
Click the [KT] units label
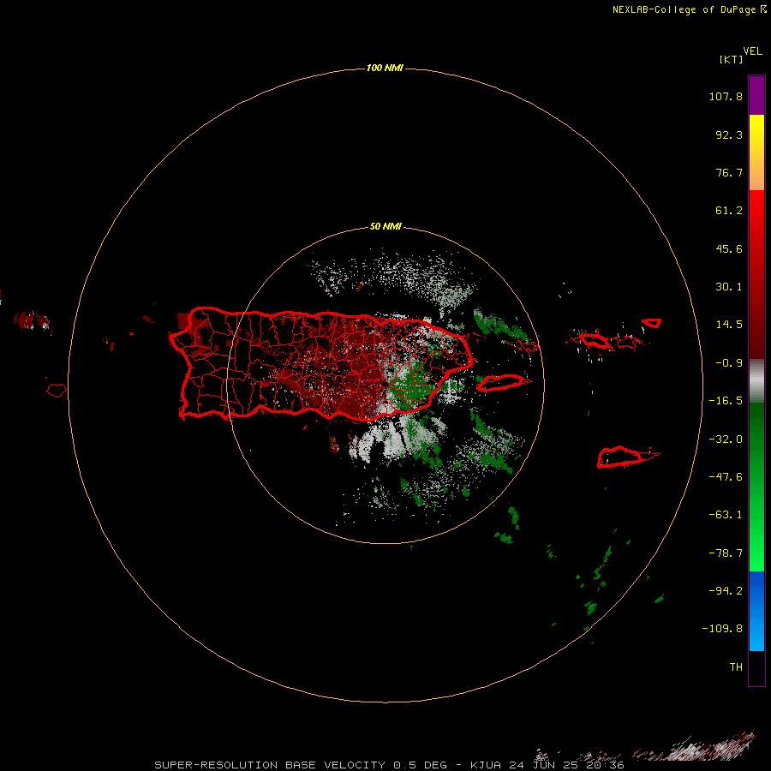click(731, 59)
